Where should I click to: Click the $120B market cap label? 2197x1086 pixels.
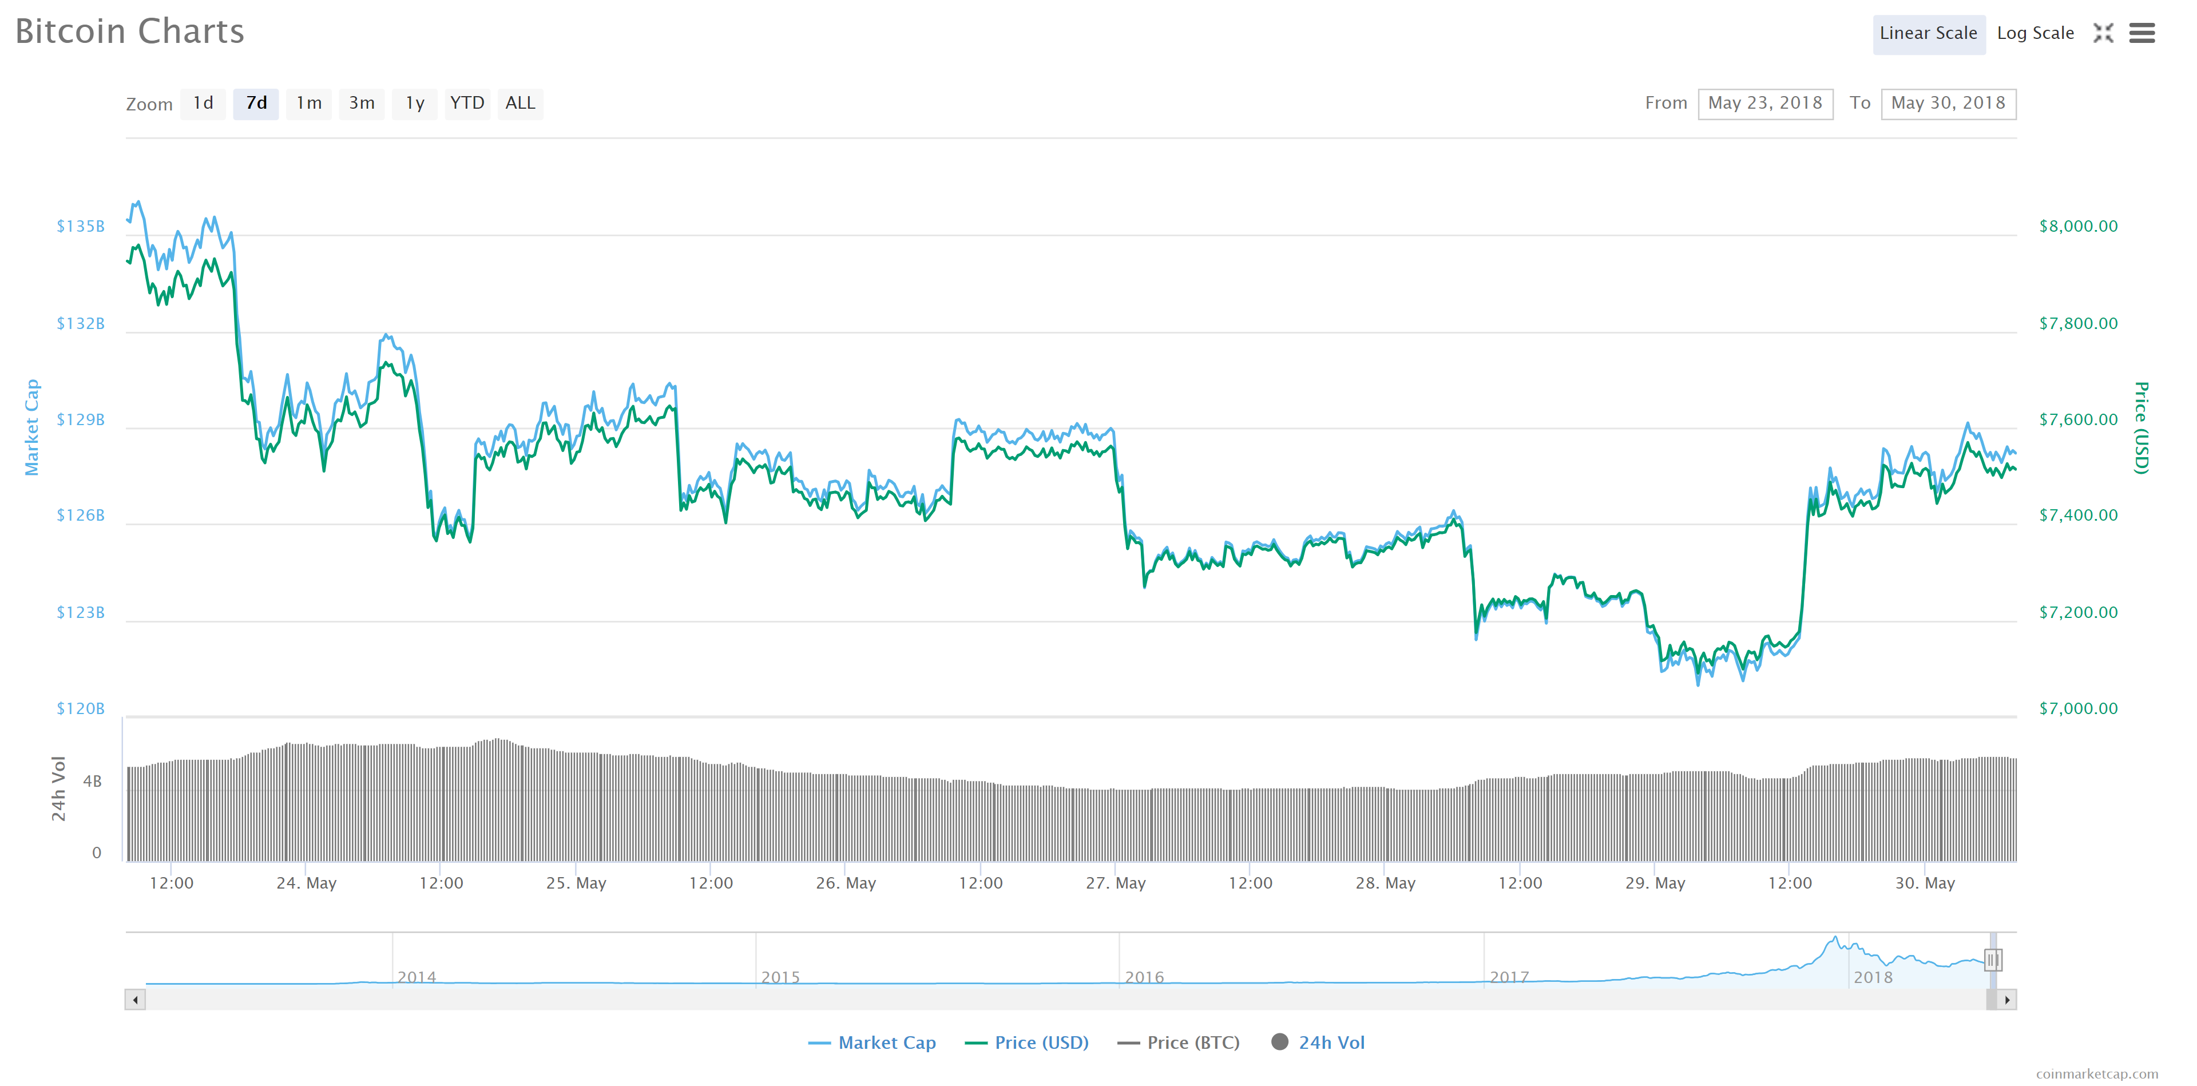point(80,708)
